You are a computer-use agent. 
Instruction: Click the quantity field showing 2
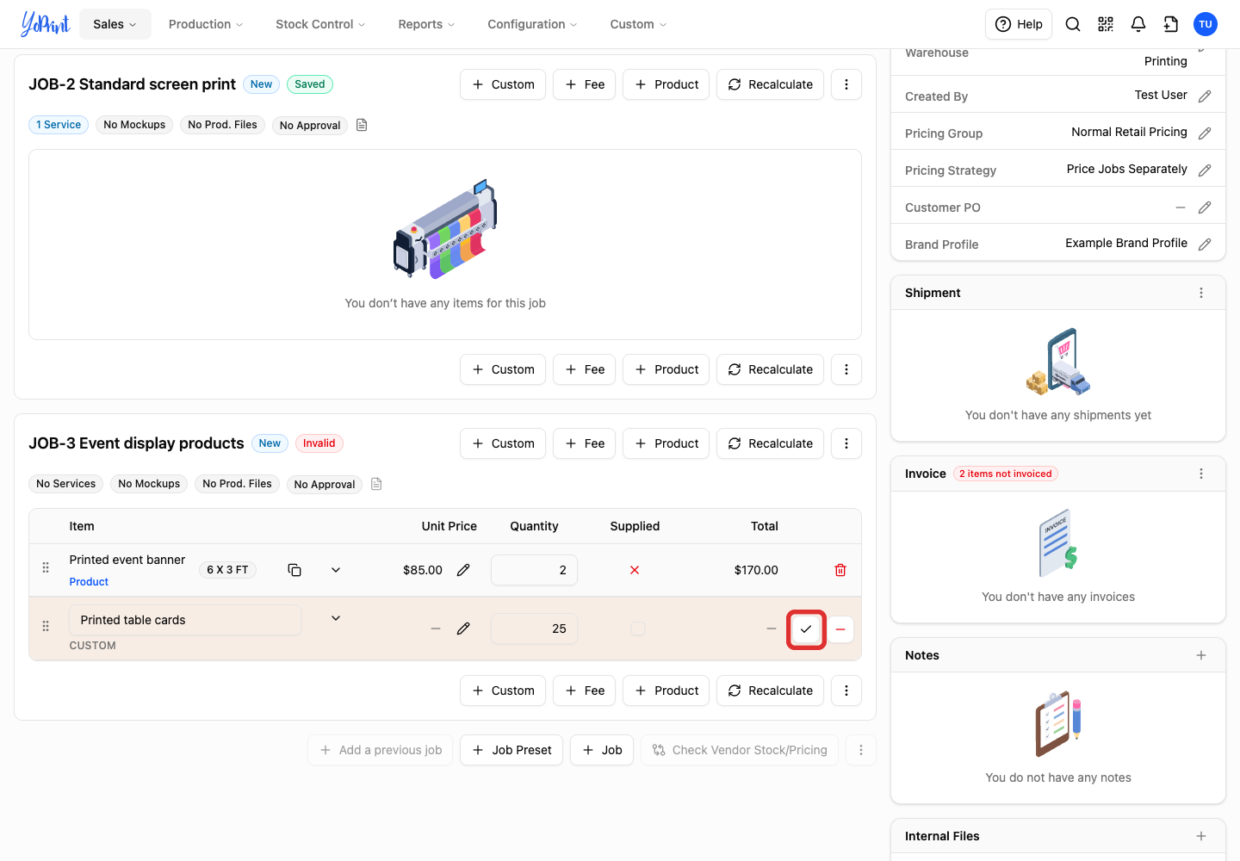(534, 570)
